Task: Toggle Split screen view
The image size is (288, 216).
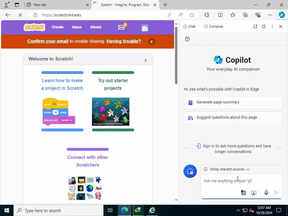Action: tap(220, 15)
